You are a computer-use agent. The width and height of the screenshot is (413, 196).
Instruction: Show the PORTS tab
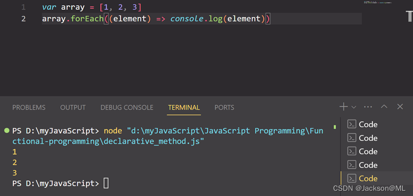coord(224,108)
